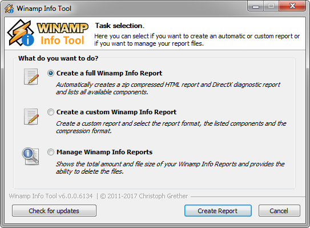Screen dimensions: 310x228
Task: Click the 'What do you want to do?' group label
Action: 58,58
